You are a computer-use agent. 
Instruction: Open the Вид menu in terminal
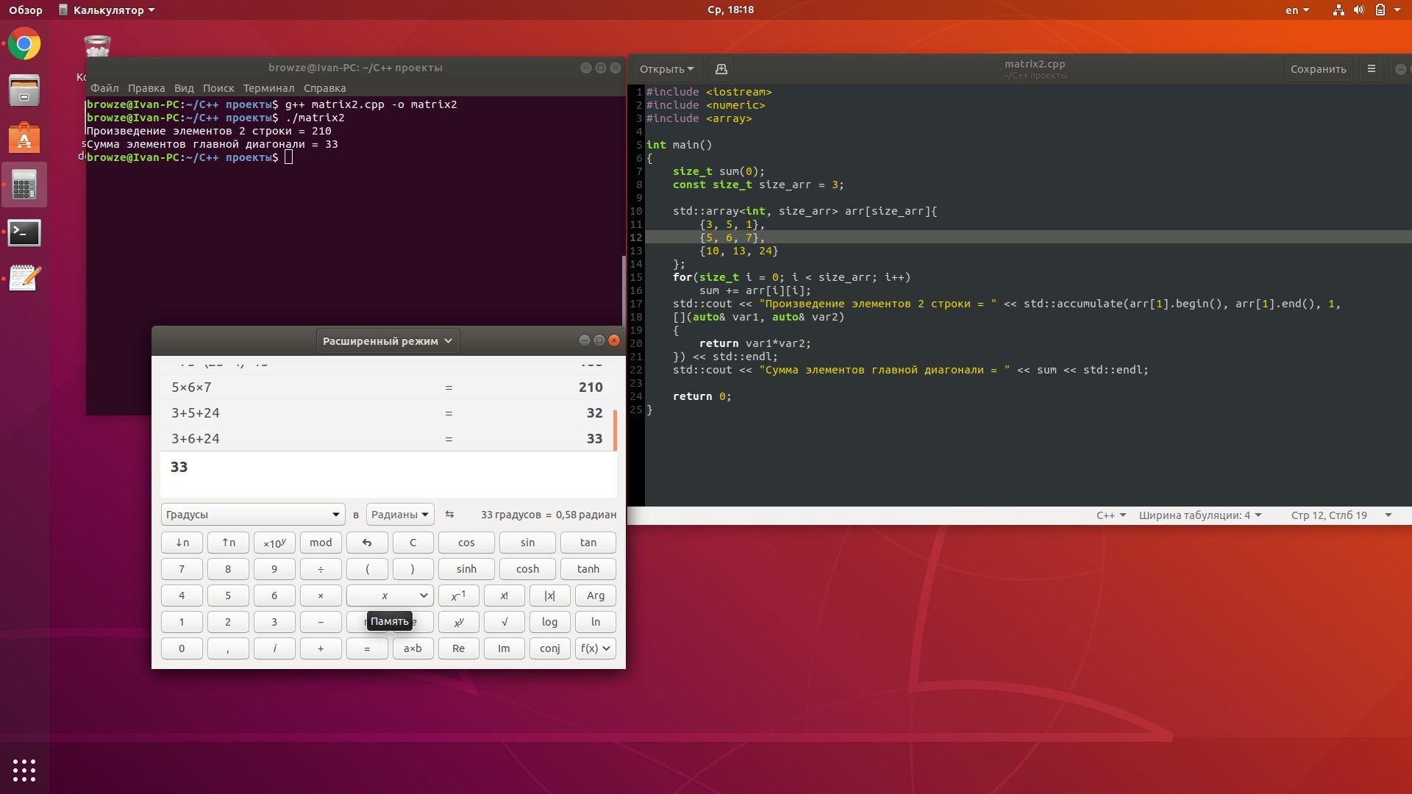point(184,87)
